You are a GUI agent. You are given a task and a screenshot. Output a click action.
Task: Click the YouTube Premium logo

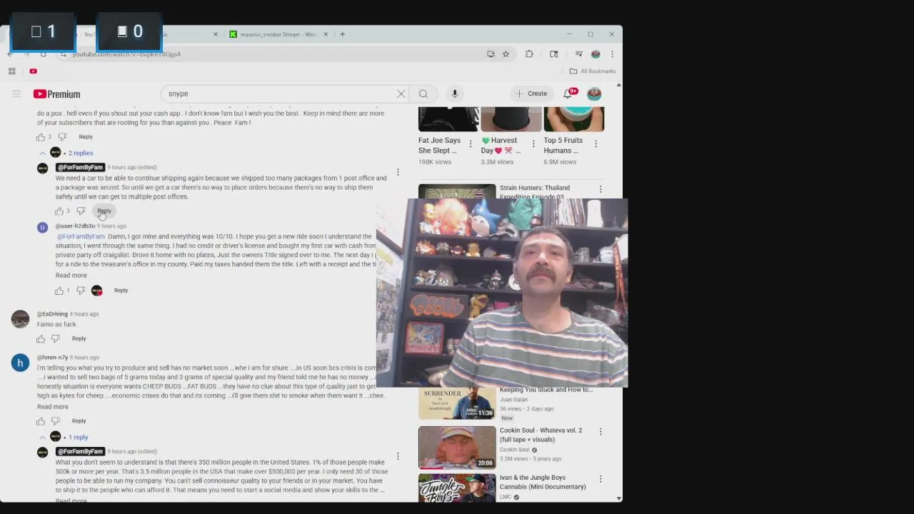click(x=56, y=94)
